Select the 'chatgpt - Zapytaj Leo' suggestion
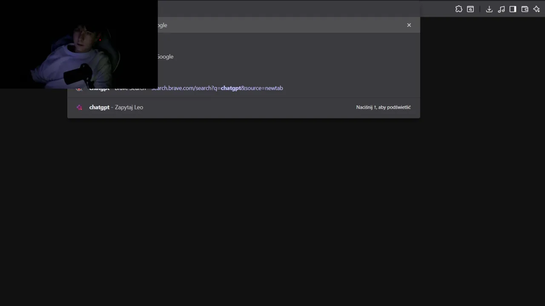Viewport: 545px width, 306px height. coord(244,107)
